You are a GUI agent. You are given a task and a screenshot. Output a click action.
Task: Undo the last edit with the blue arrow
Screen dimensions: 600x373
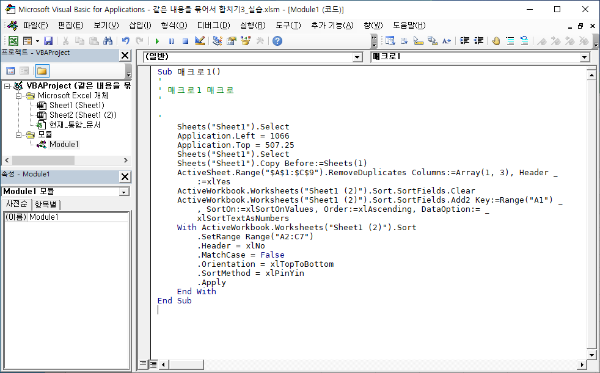[x=125, y=41]
